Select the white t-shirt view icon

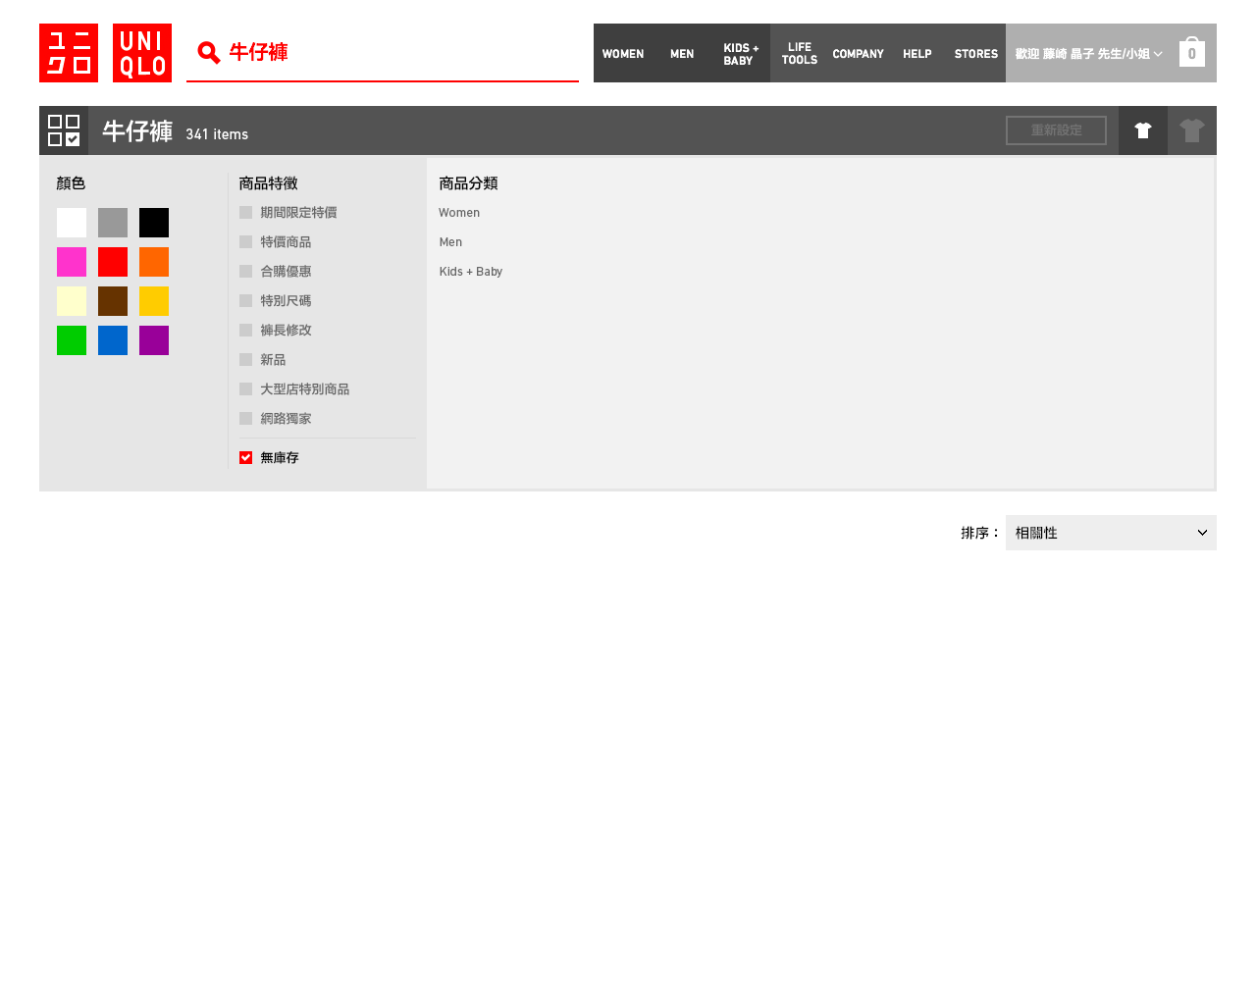coord(1143,130)
